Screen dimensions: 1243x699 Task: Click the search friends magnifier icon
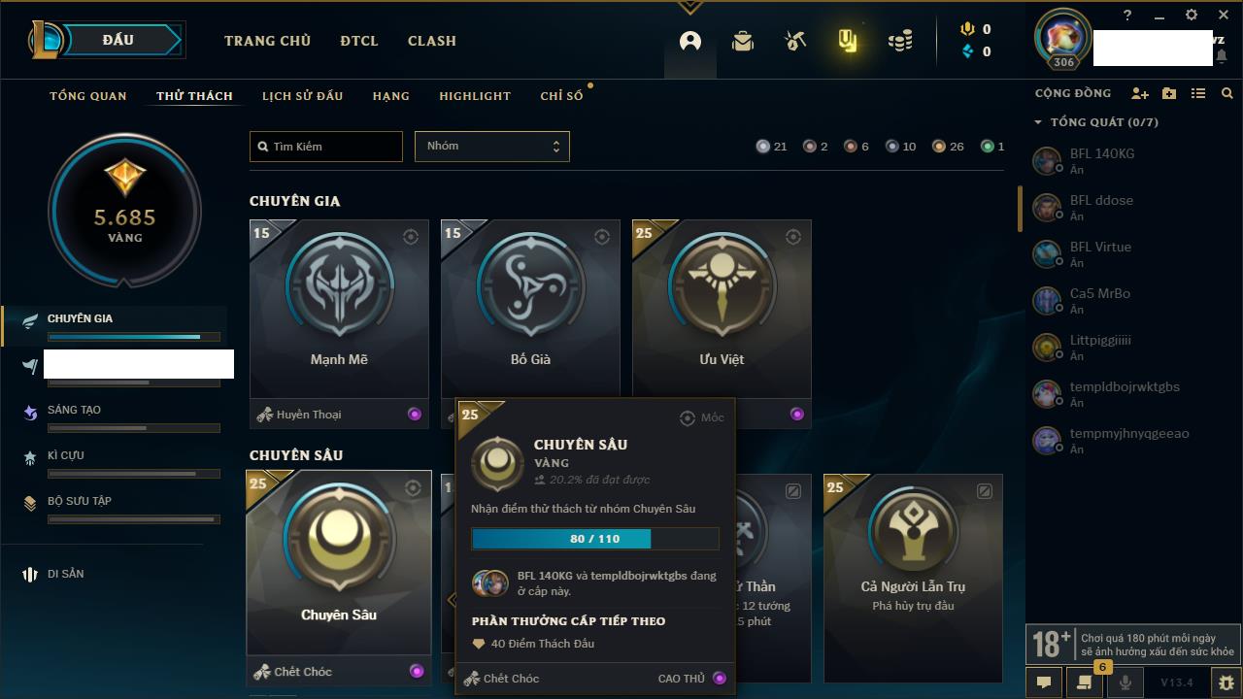click(x=1227, y=93)
